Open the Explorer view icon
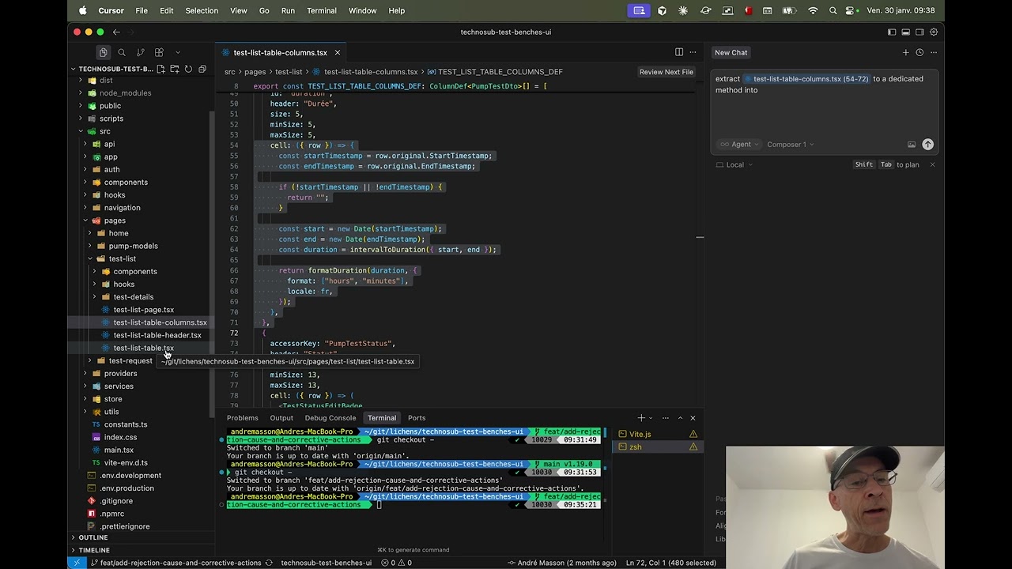Viewport: 1012px width, 569px height. tap(103, 52)
